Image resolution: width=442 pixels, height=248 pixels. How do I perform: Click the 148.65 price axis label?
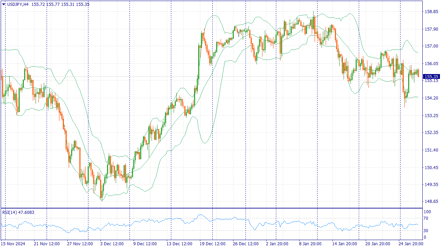(431, 201)
